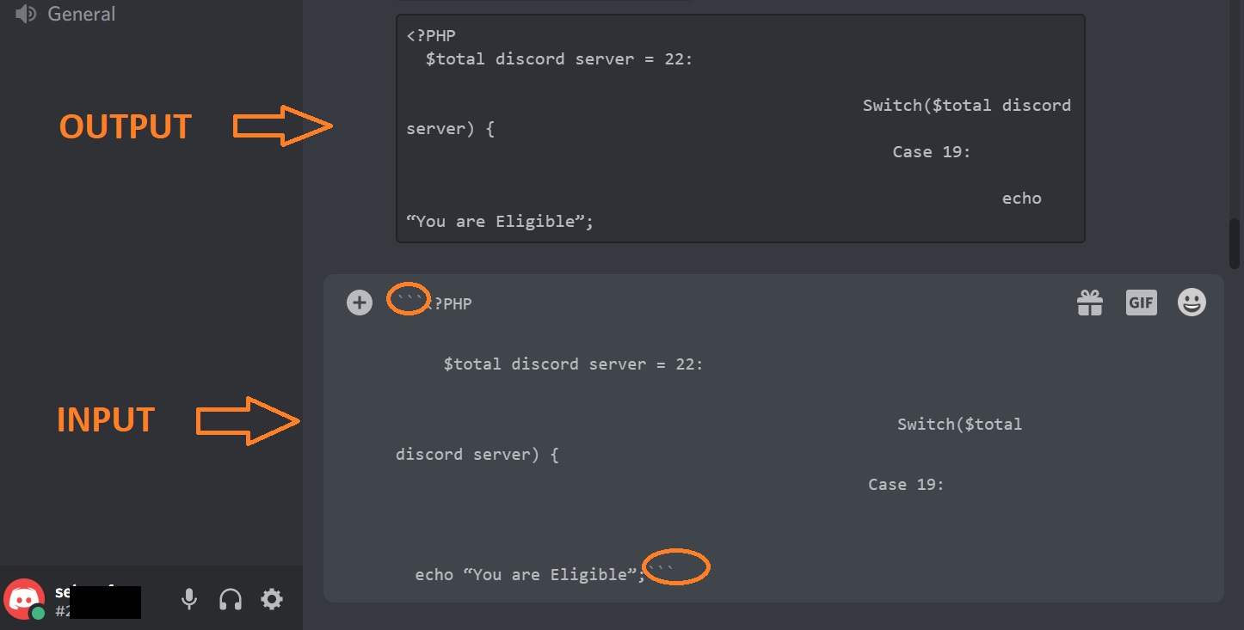Click the code block containing PHP output

click(x=740, y=127)
